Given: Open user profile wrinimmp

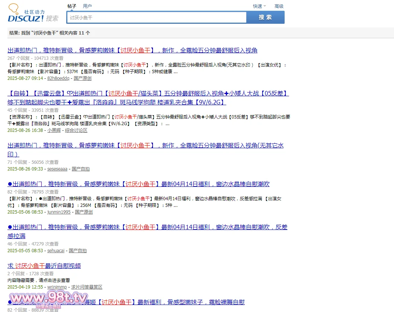Looking at the screenshot, I should [57, 287].
